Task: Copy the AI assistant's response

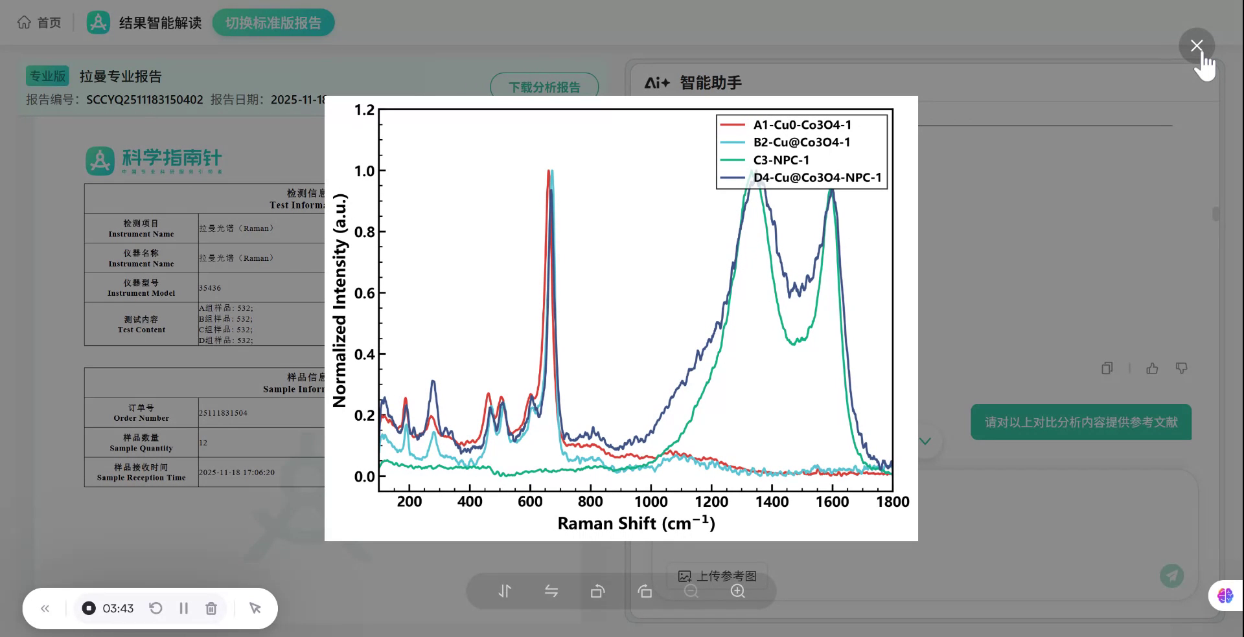Action: click(x=1107, y=368)
